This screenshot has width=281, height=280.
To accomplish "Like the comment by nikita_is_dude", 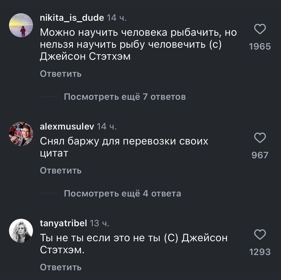I will (x=260, y=30).
